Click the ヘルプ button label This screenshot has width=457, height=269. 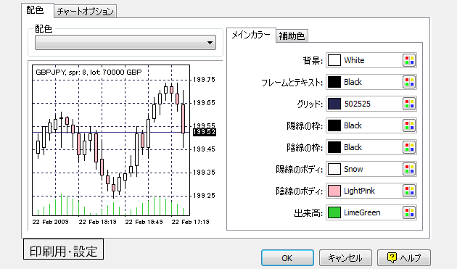click(411, 258)
